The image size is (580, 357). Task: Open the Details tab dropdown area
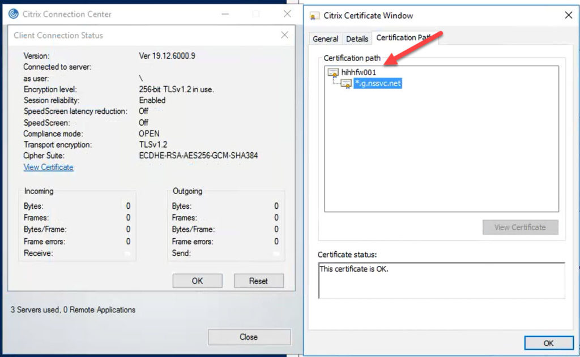tap(357, 38)
